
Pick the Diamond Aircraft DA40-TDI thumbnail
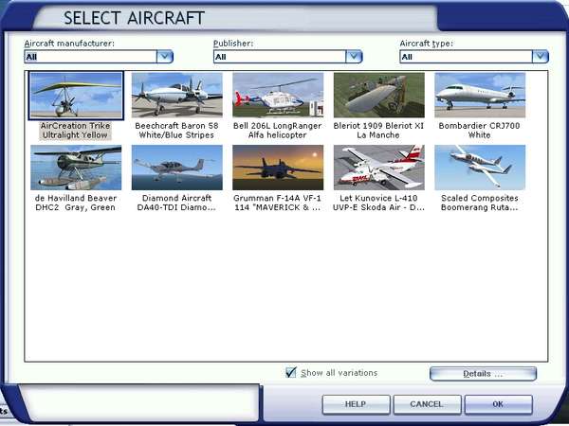pyautogui.click(x=176, y=168)
